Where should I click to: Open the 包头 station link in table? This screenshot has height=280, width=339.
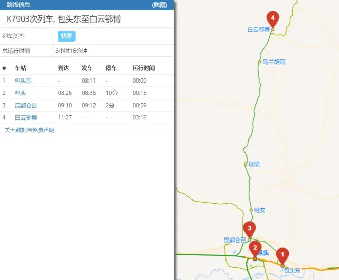21,93
